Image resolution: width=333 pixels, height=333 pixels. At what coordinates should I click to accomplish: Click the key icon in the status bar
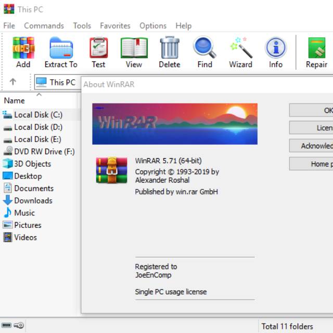[19, 325]
